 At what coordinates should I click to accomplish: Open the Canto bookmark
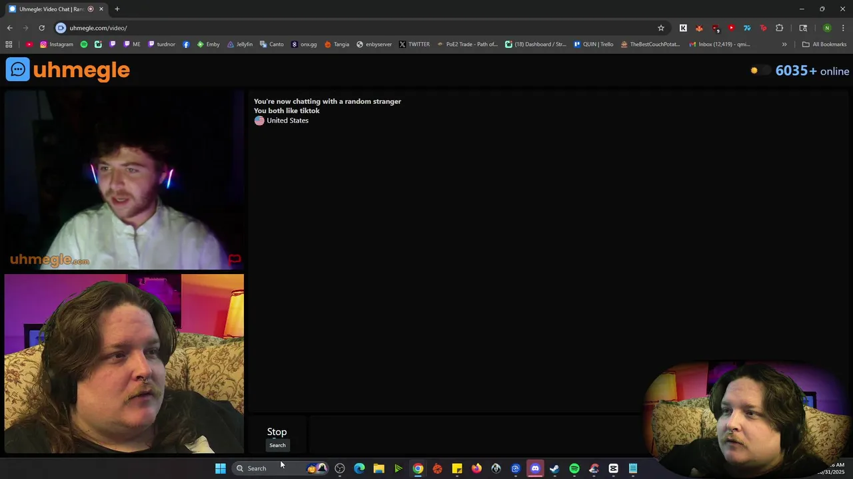272,45
